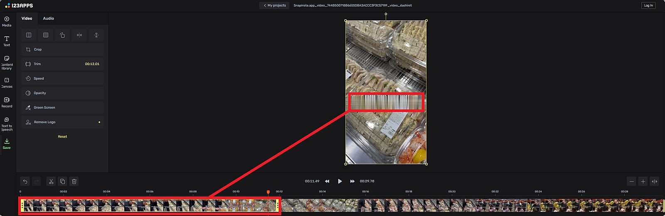Fit the timeline to width

tap(655, 181)
